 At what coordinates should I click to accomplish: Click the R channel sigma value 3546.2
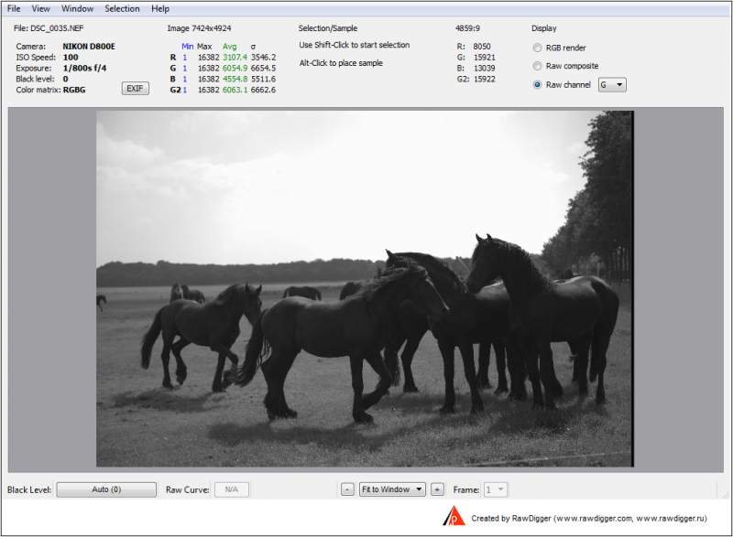pyautogui.click(x=263, y=57)
